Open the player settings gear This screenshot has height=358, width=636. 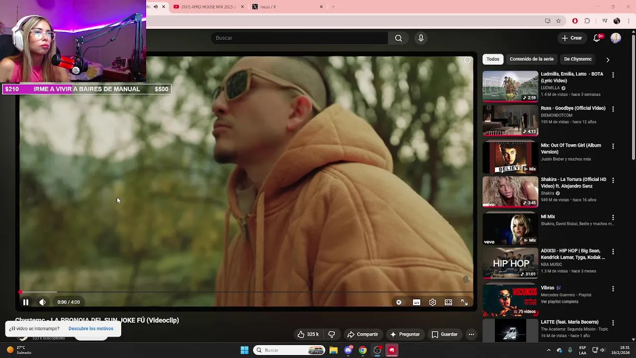tap(433, 302)
